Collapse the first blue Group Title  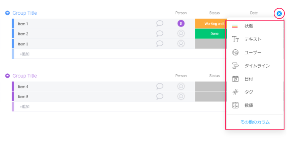(x=8, y=13)
